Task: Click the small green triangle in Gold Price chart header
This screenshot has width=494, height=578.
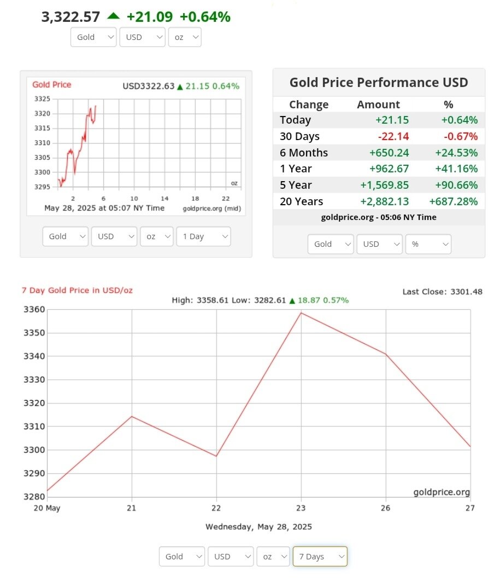Action: click(x=180, y=86)
